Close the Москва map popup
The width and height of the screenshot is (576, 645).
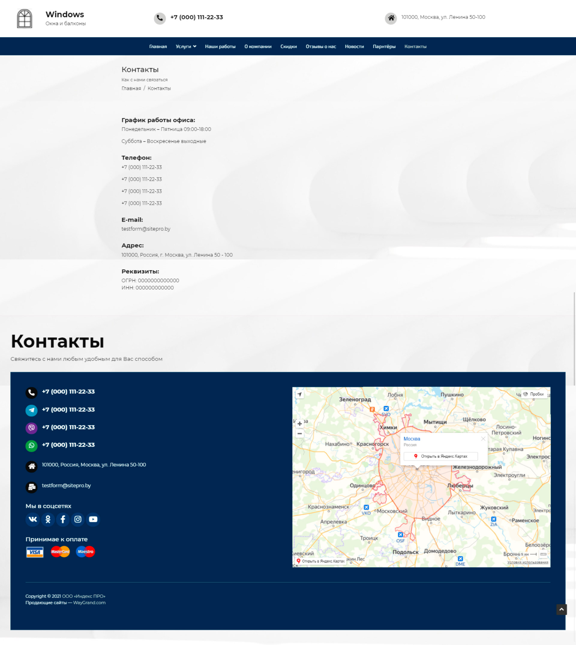click(483, 439)
